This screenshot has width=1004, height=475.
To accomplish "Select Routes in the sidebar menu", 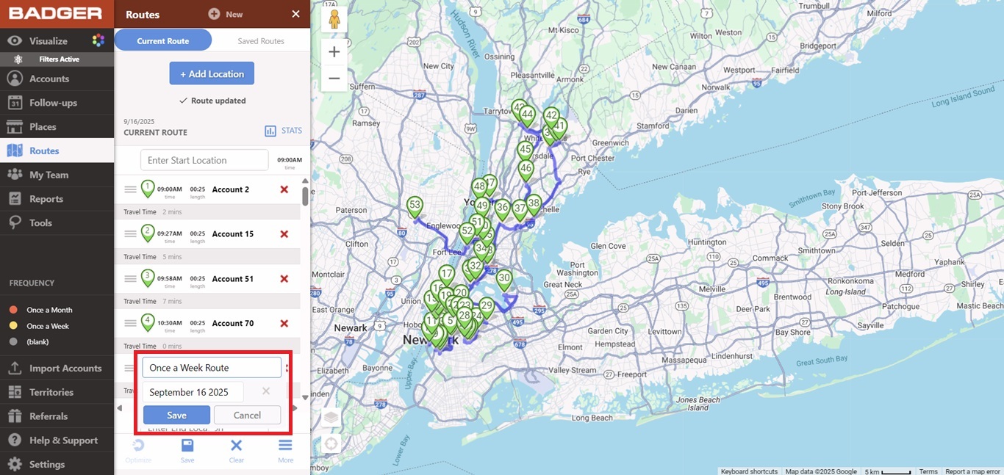I will 57,151.
